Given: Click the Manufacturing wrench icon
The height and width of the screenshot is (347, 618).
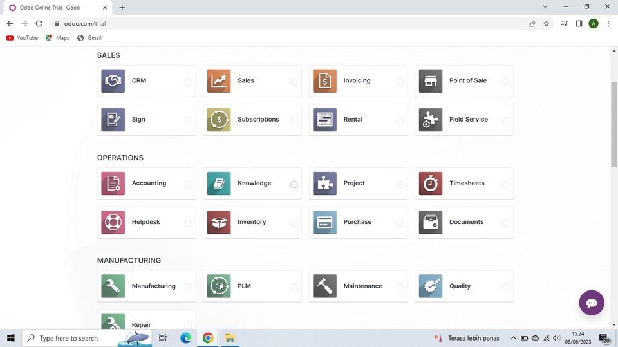Looking at the screenshot, I should click(113, 286).
